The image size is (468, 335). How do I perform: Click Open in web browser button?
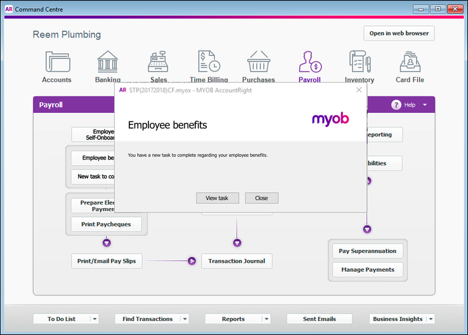coord(399,33)
